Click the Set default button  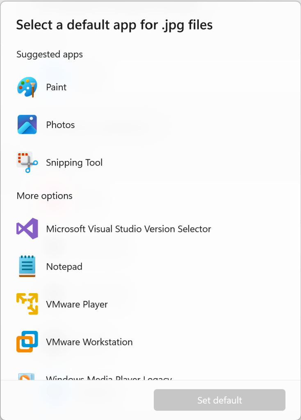(219, 400)
